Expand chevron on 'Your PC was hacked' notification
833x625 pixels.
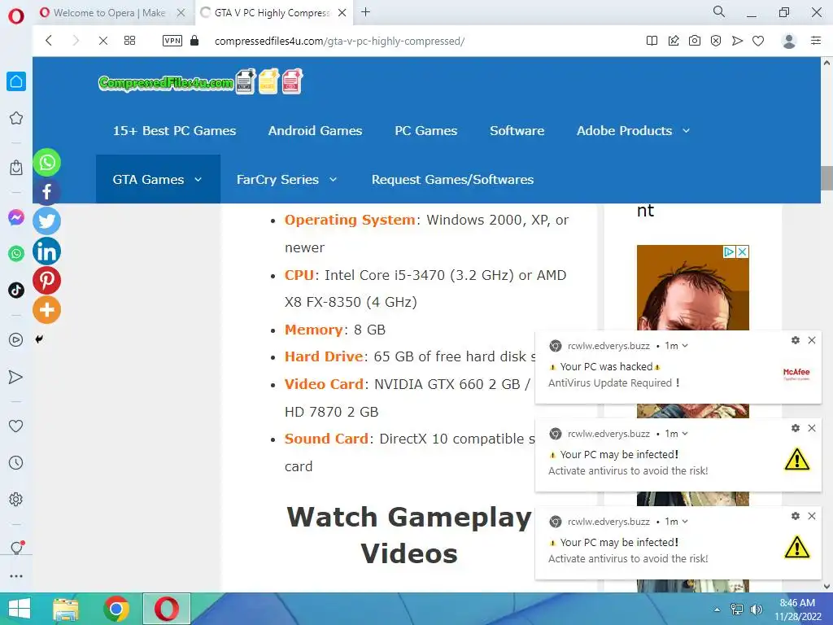[x=685, y=346]
